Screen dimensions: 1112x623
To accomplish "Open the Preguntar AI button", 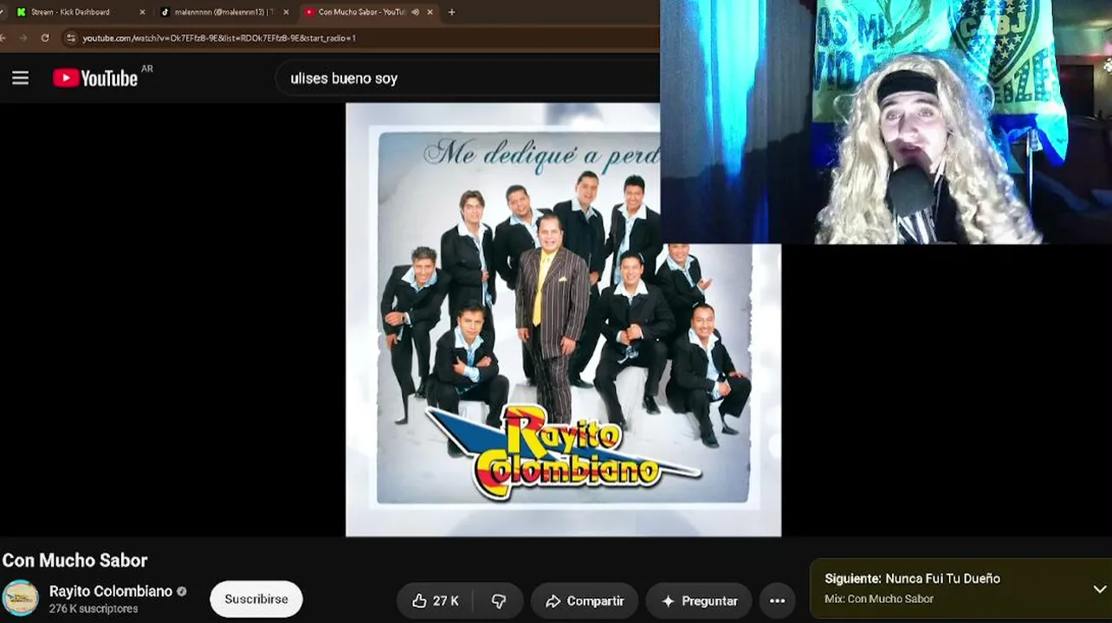I will coord(699,601).
